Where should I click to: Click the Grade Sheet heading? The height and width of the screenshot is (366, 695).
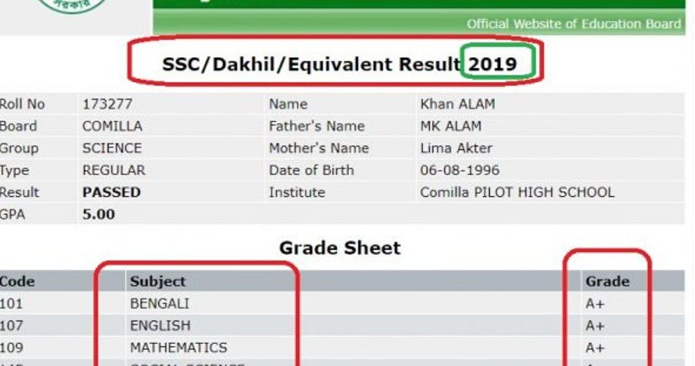339,248
